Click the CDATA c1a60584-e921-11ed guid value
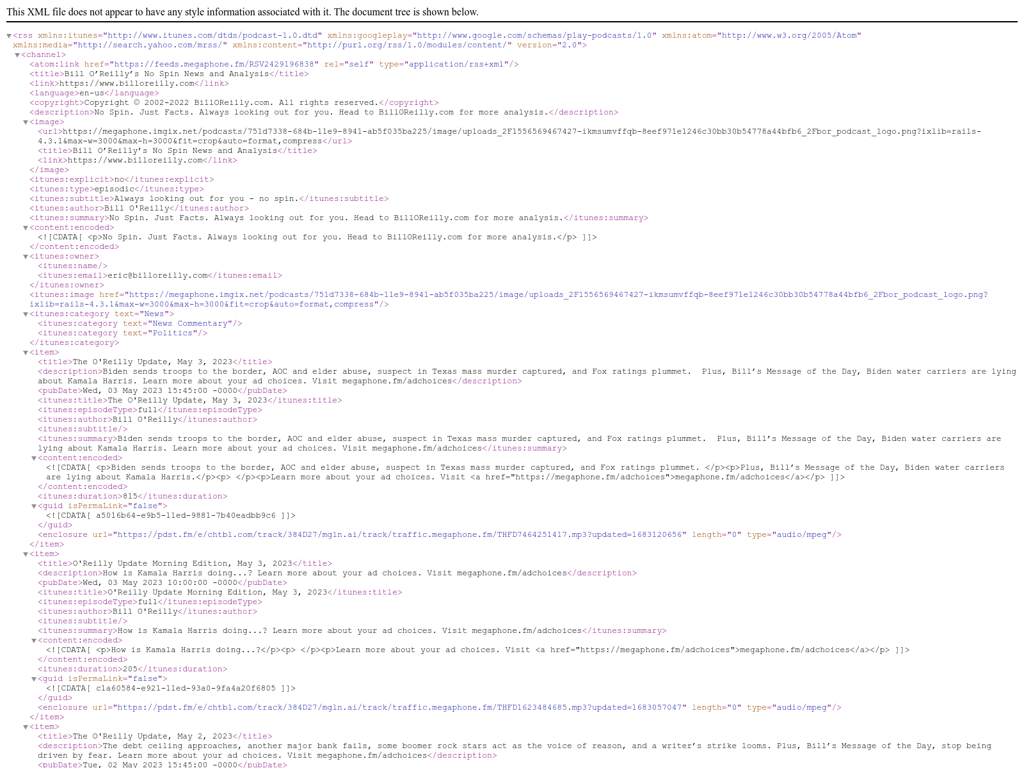1024x768 pixels. (171, 688)
